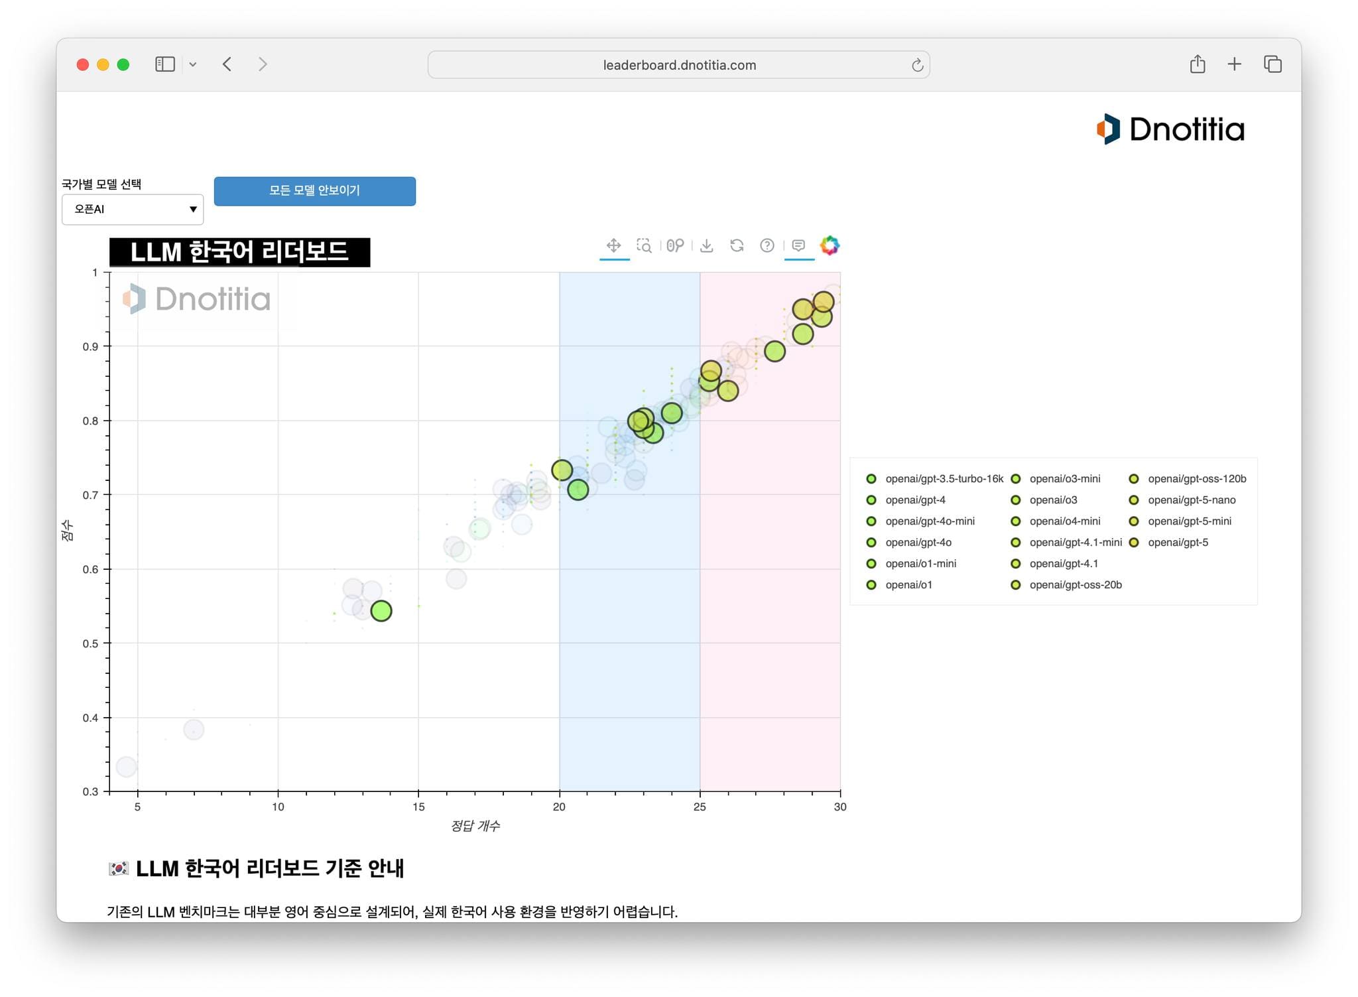
Task: Enable the Wheel Zoom tool
Action: (x=675, y=246)
